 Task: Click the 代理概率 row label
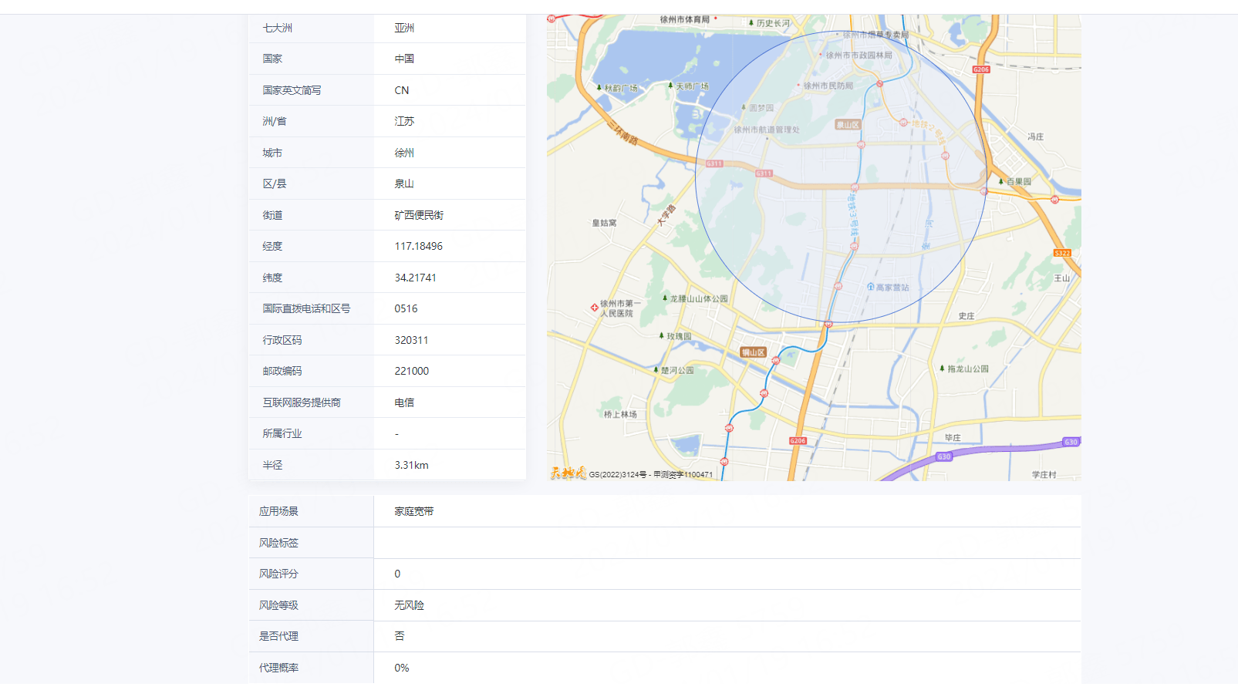click(x=278, y=668)
